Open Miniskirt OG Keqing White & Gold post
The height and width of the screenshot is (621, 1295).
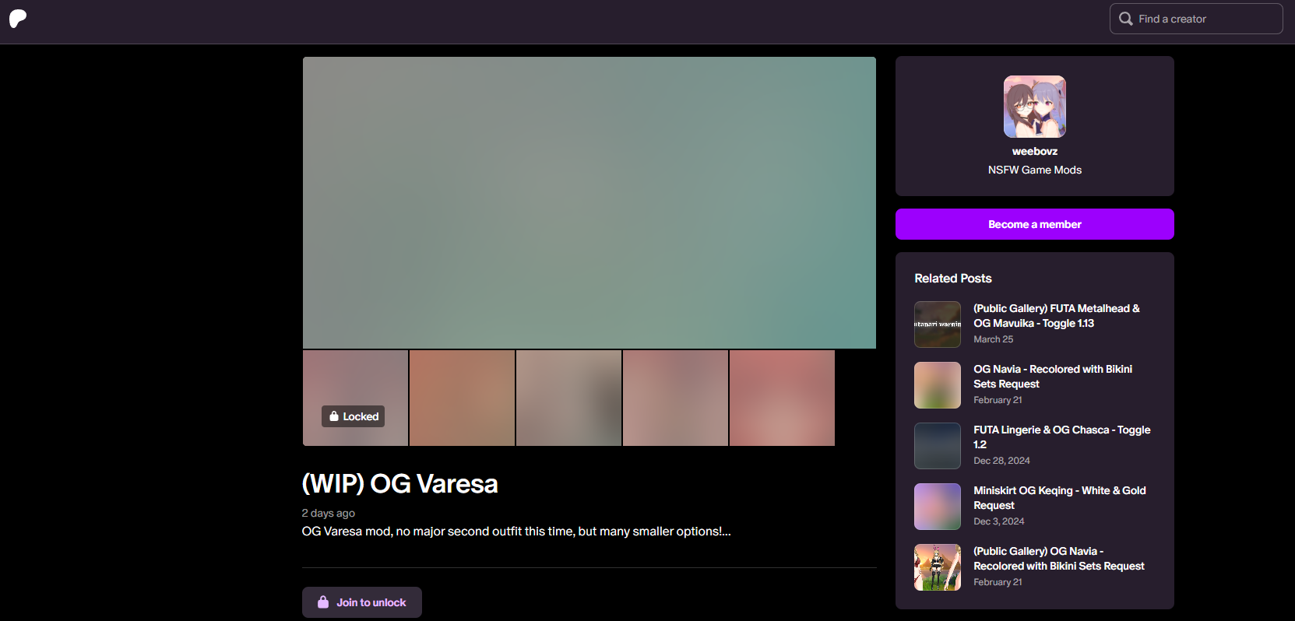[1059, 498]
